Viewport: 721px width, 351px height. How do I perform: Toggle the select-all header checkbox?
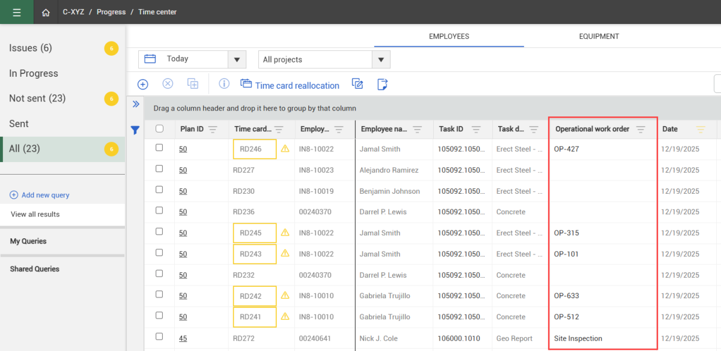[159, 128]
